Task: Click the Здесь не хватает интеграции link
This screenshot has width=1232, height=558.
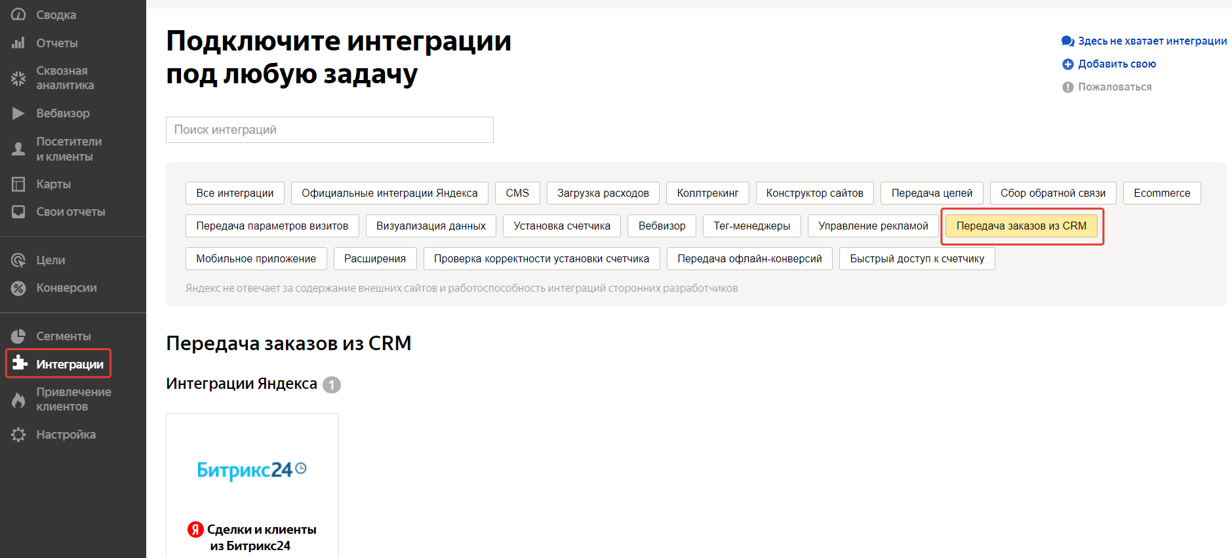Action: pos(1152,41)
